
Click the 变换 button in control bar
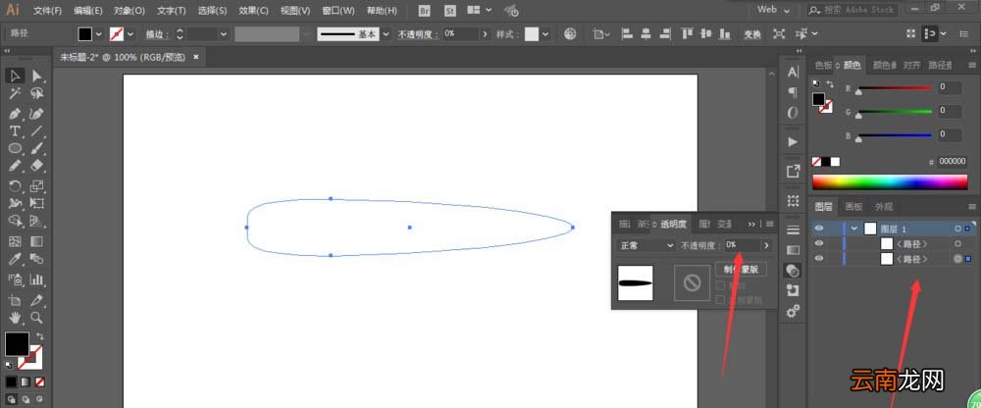pyautogui.click(x=752, y=34)
